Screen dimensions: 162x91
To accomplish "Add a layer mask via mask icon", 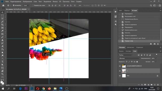I will [145, 85].
